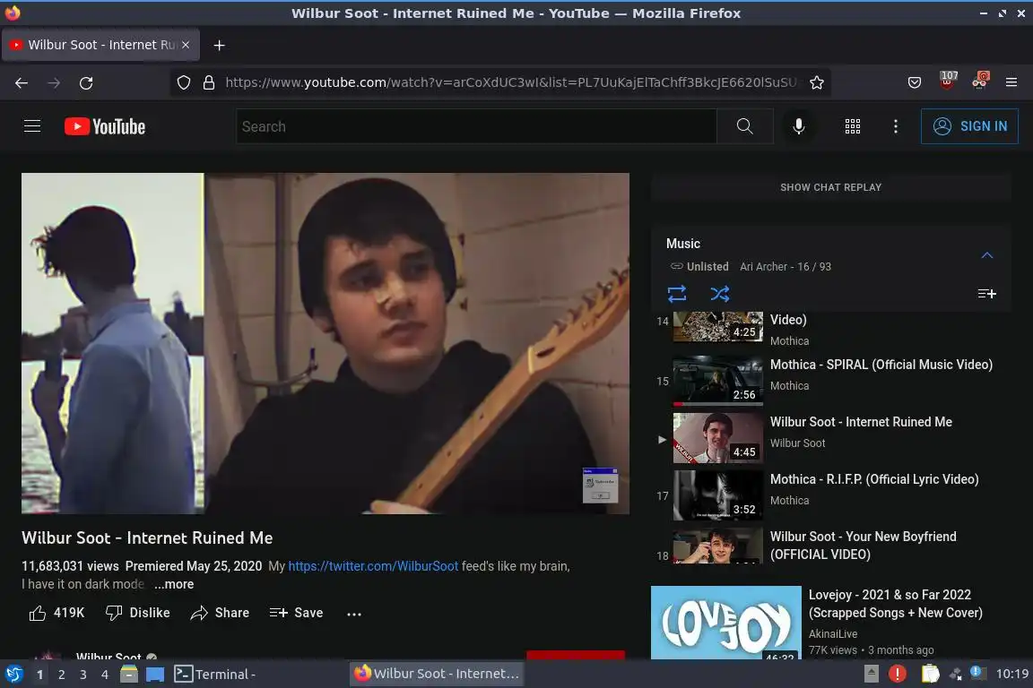1033x688 pixels.
Task: Save page to Pocket icon
Action: (915, 82)
